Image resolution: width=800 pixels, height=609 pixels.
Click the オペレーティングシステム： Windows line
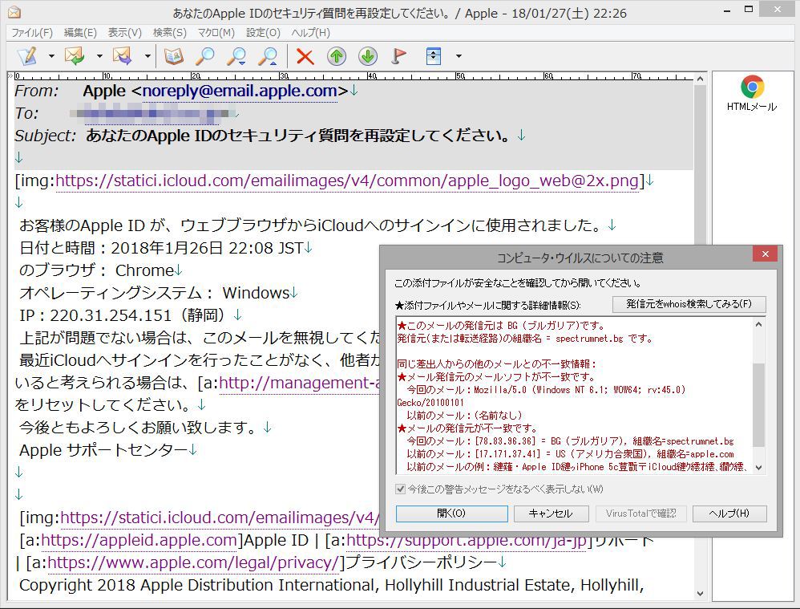pos(155,293)
